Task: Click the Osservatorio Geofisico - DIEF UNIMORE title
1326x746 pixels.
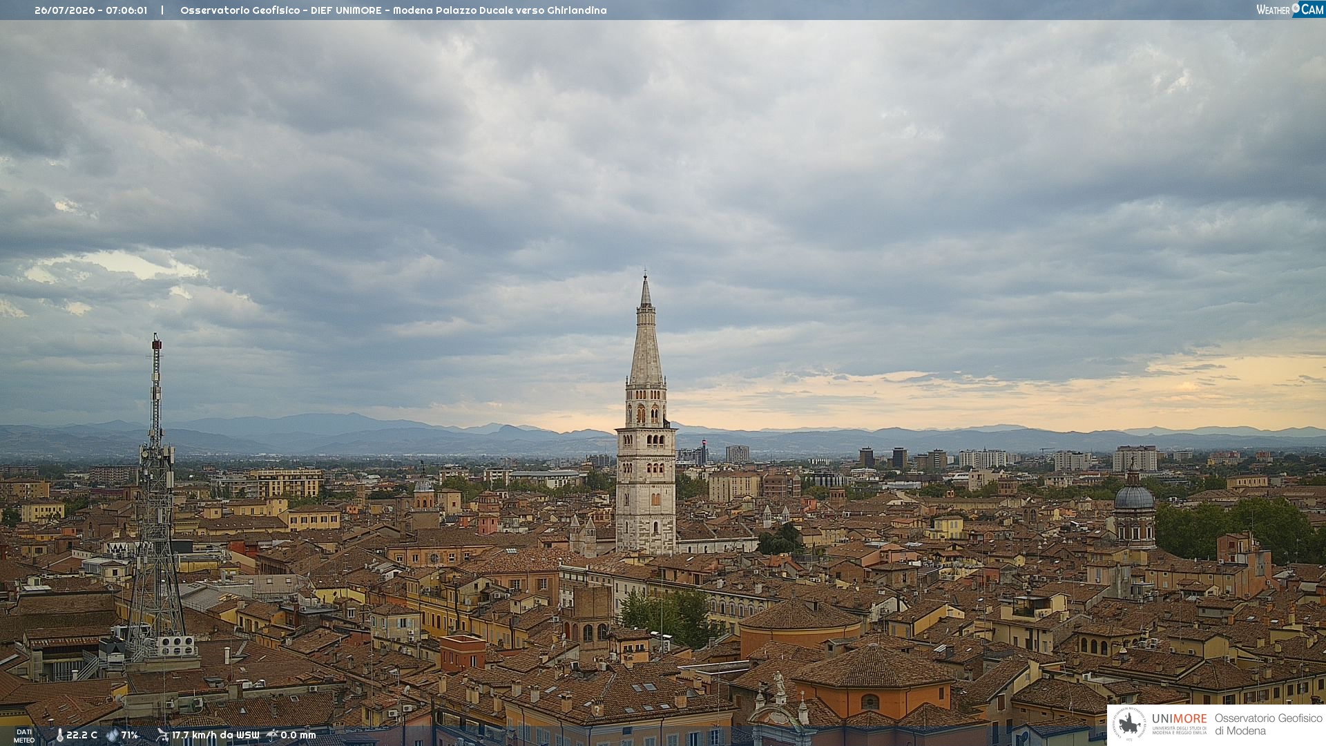Action: point(282,10)
